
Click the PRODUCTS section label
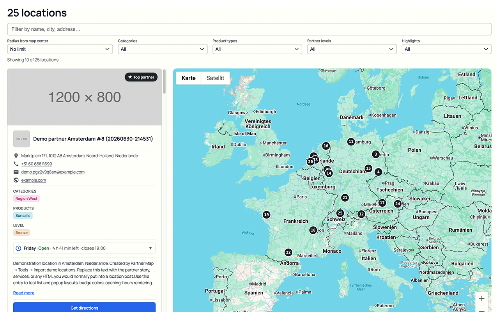[23, 208]
